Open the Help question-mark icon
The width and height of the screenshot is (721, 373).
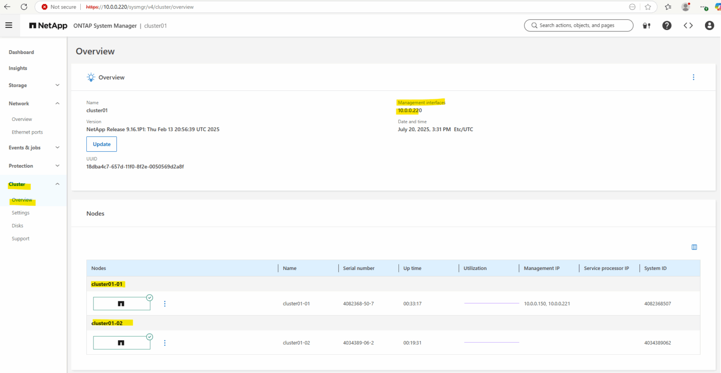pyautogui.click(x=667, y=25)
